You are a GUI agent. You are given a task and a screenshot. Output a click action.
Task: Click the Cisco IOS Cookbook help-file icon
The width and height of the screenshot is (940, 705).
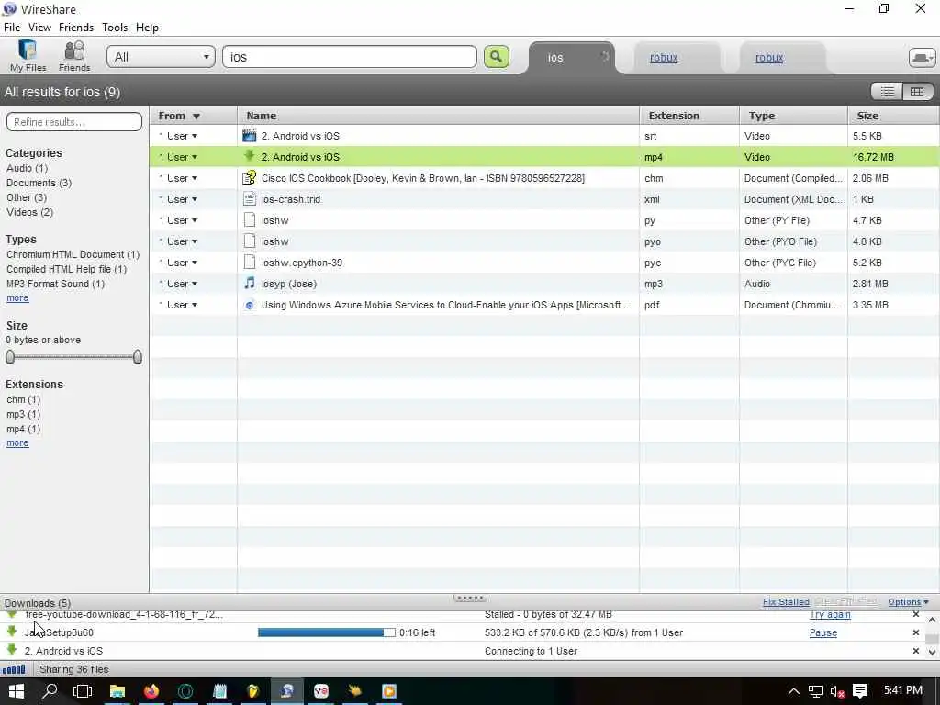pos(250,177)
